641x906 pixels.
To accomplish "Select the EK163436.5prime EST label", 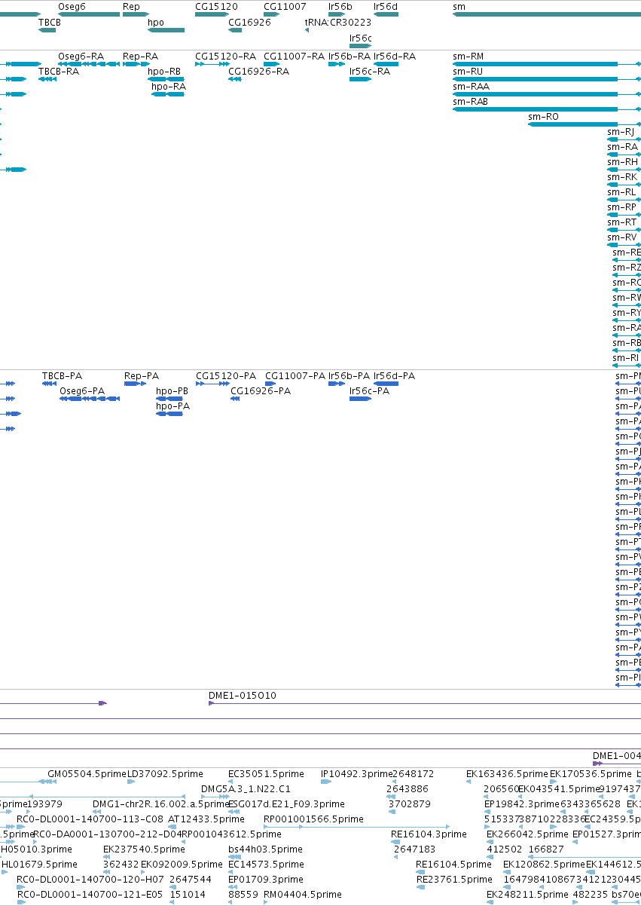I will tap(508, 773).
